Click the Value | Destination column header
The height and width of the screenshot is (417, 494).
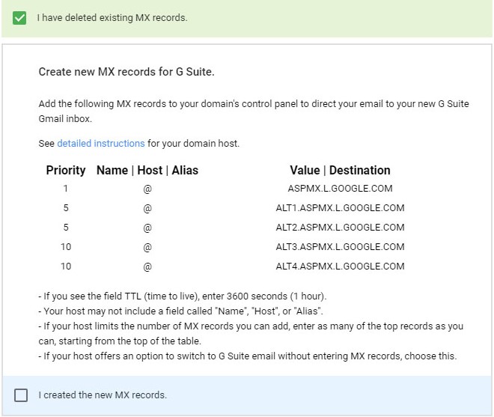tap(340, 170)
